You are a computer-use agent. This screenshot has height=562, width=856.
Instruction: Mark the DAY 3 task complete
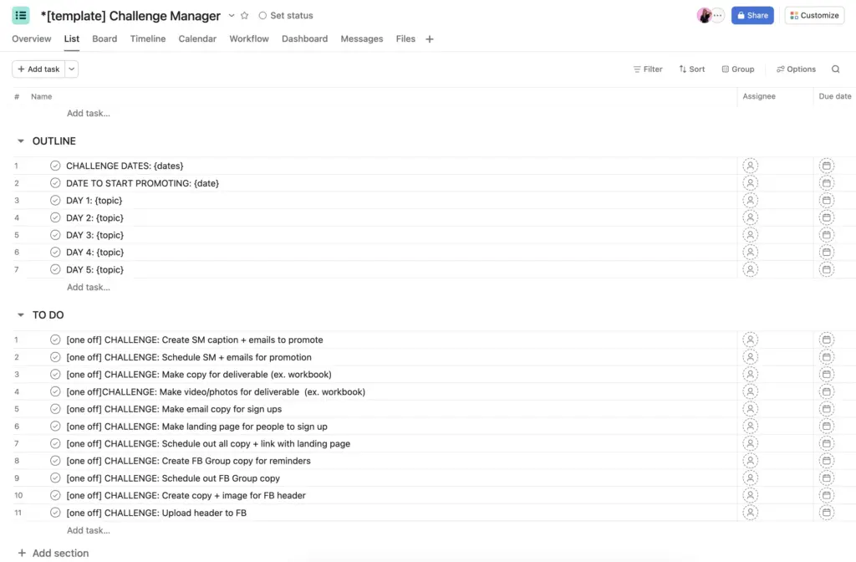point(54,235)
